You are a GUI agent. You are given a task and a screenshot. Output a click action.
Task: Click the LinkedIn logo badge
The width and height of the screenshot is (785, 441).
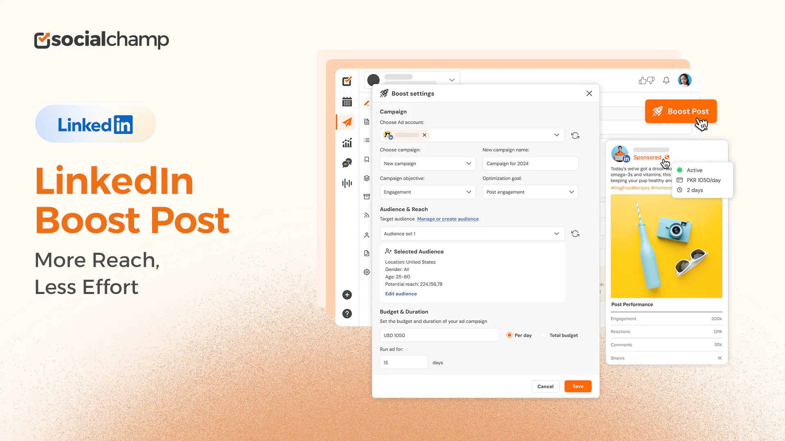pyautogui.click(x=96, y=124)
